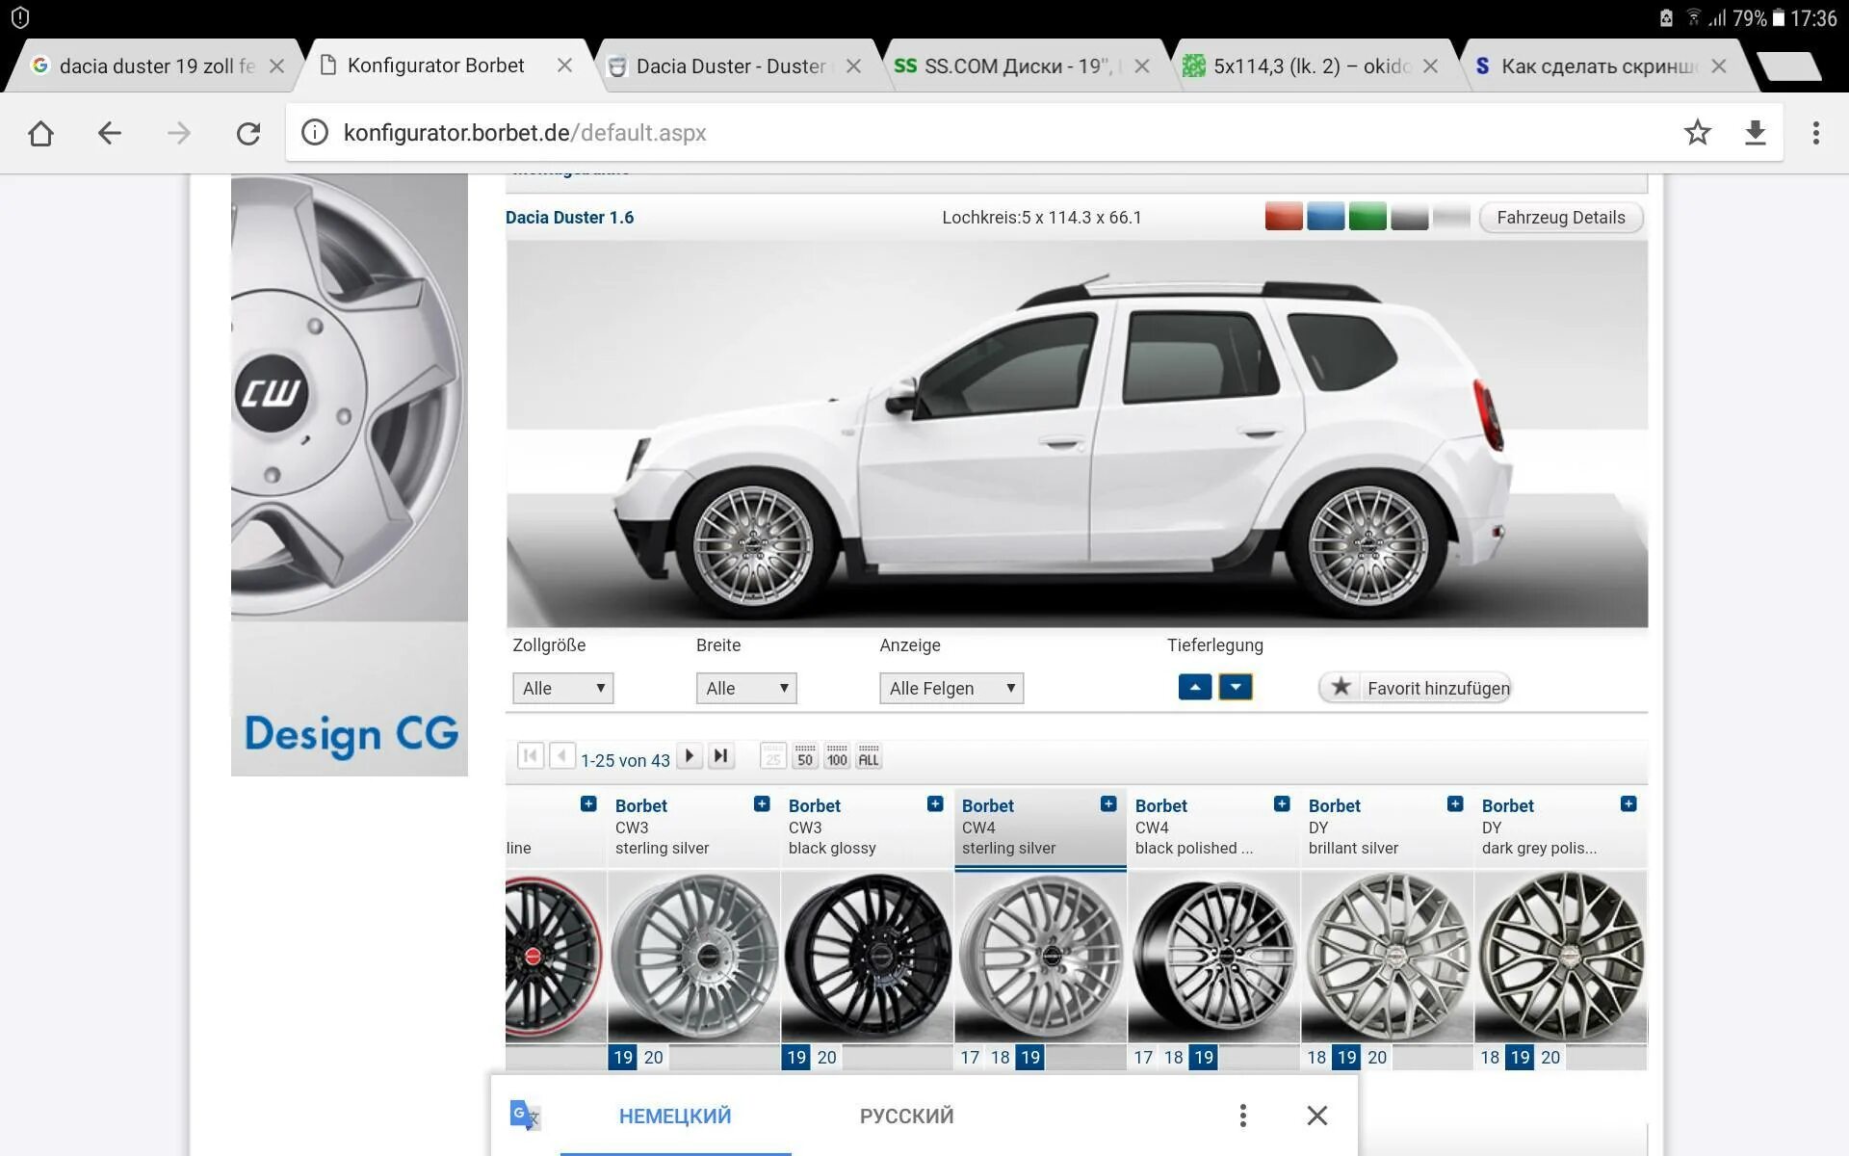Open the Zollgröße dropdown
Image resolution: width=1849 pixels, height=1156 pixels.
coord(562,688)
